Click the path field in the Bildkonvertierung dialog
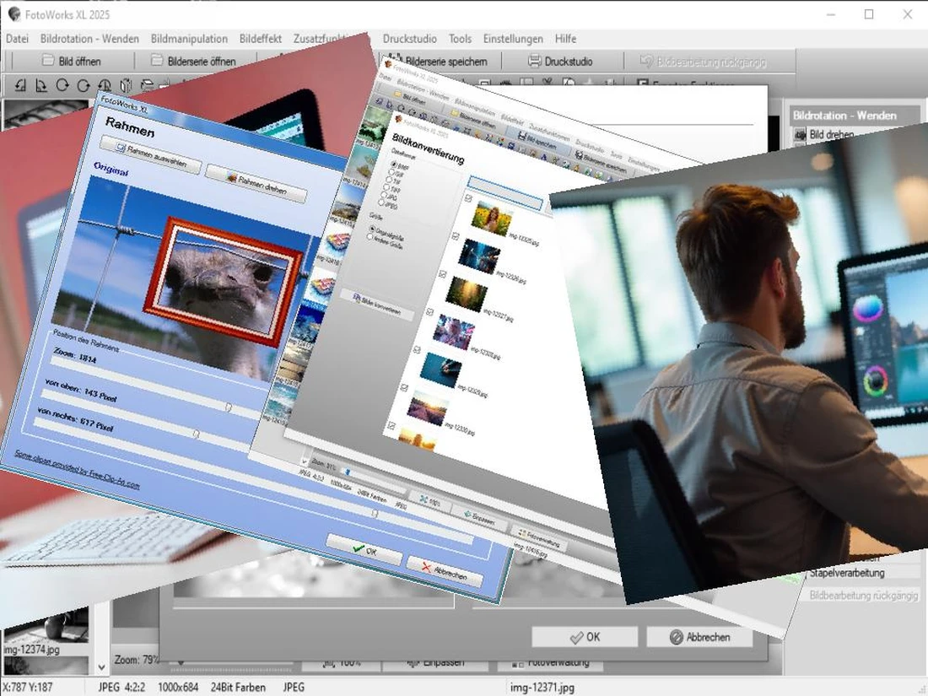Screen dimensions: 928x696 (504, 193)
